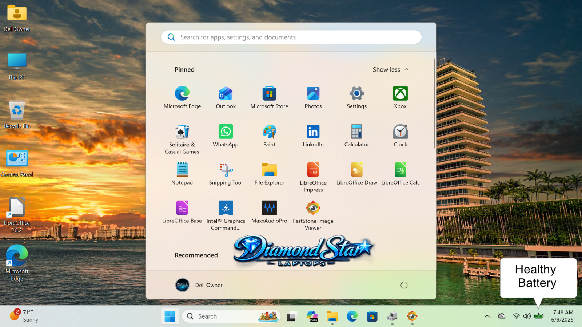Viewport: 582px width, 327px height.
Task: Select the Recycle Bin desktop icon
Action: coord(17,115)
